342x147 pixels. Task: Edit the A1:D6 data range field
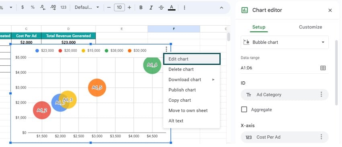click(279, 68)
